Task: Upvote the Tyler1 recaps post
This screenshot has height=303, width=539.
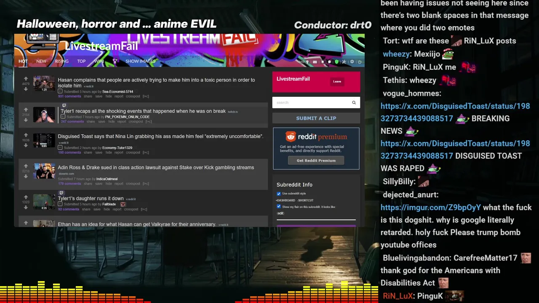Action: (26, 110)
